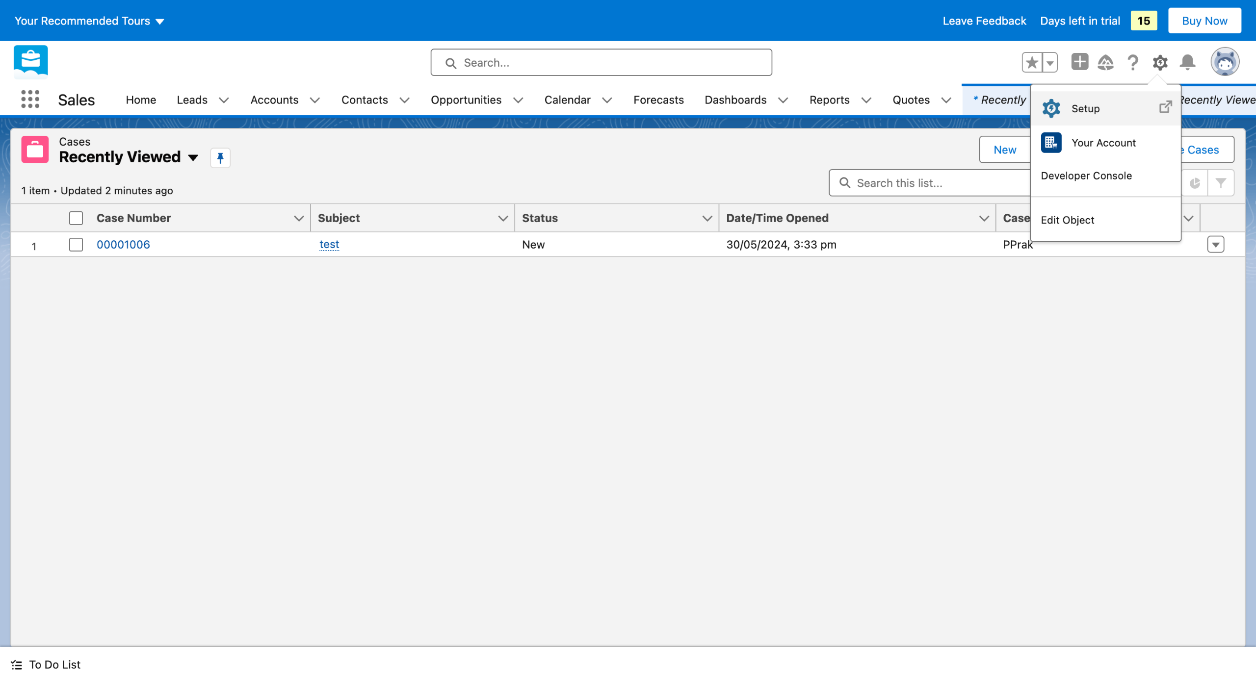
Task: Click the setup gear icon
Action: click(1160, 62)
